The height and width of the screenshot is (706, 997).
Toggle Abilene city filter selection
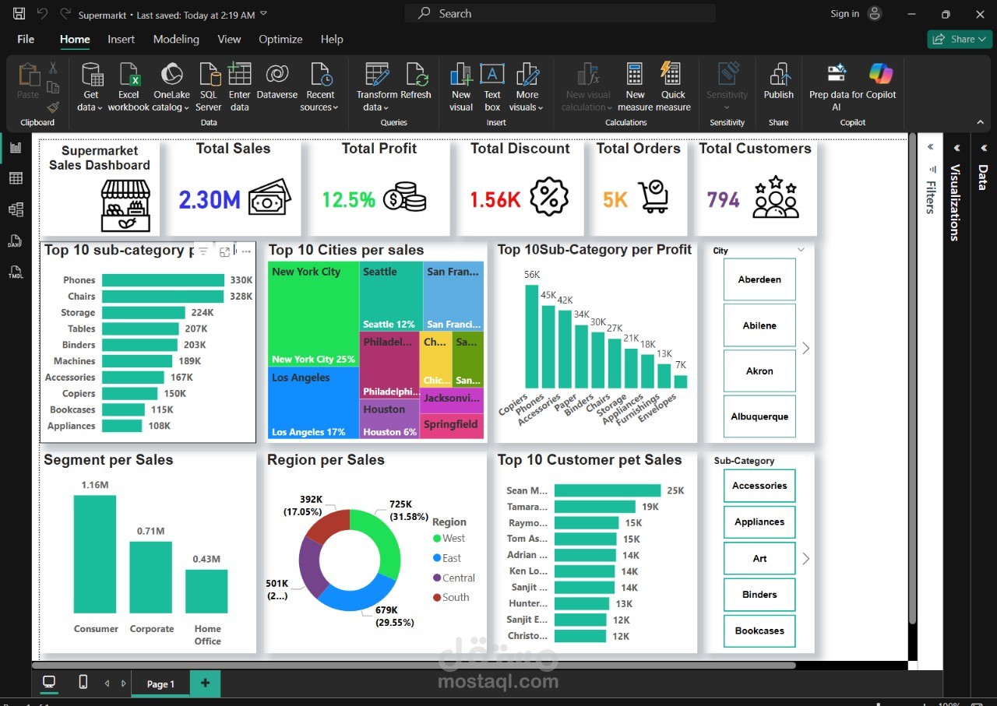tap(759, 325)
